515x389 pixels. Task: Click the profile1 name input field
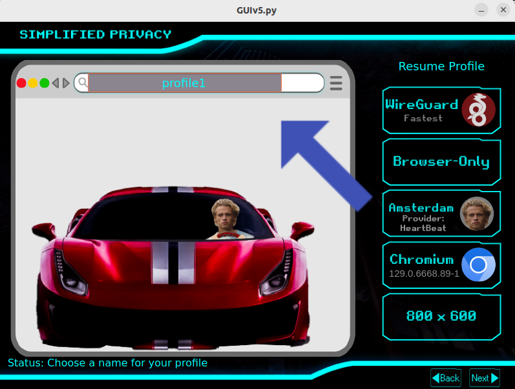click(185, 83)
